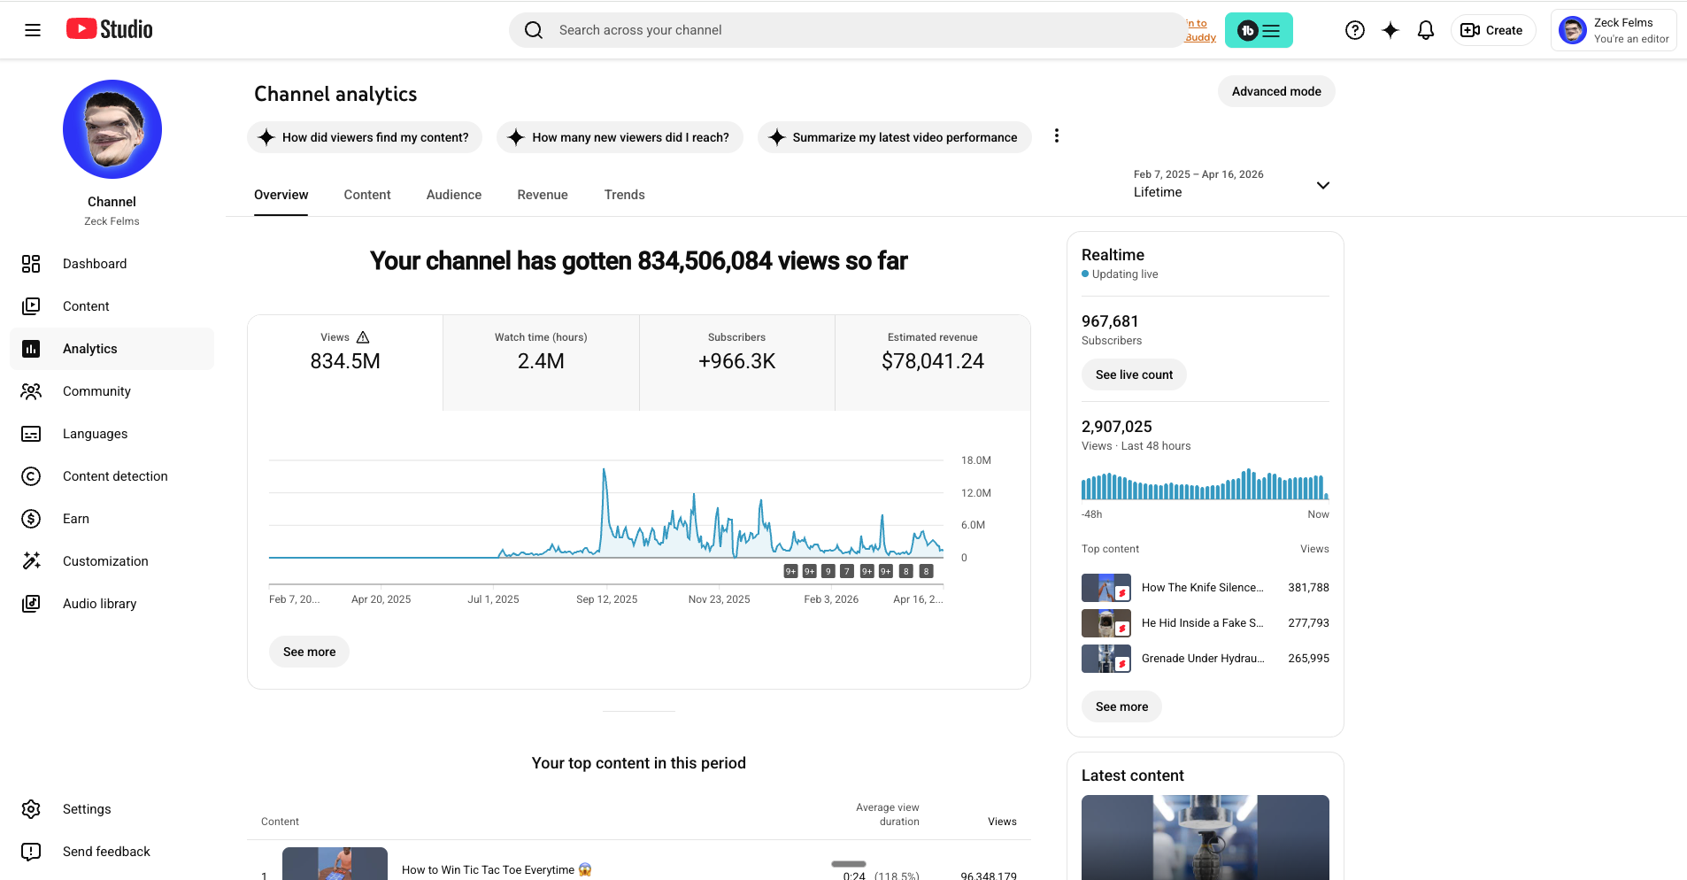Open Studio help with the question mark icon

point(1354,29)
